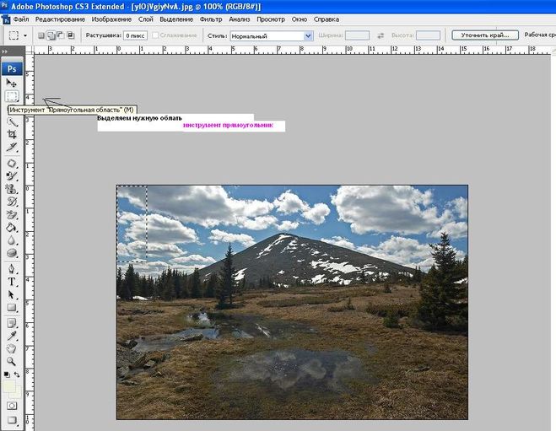Viewport: 556px width, 431px height.
Task: Click the Ширина width field
Action: pos(357,35)
